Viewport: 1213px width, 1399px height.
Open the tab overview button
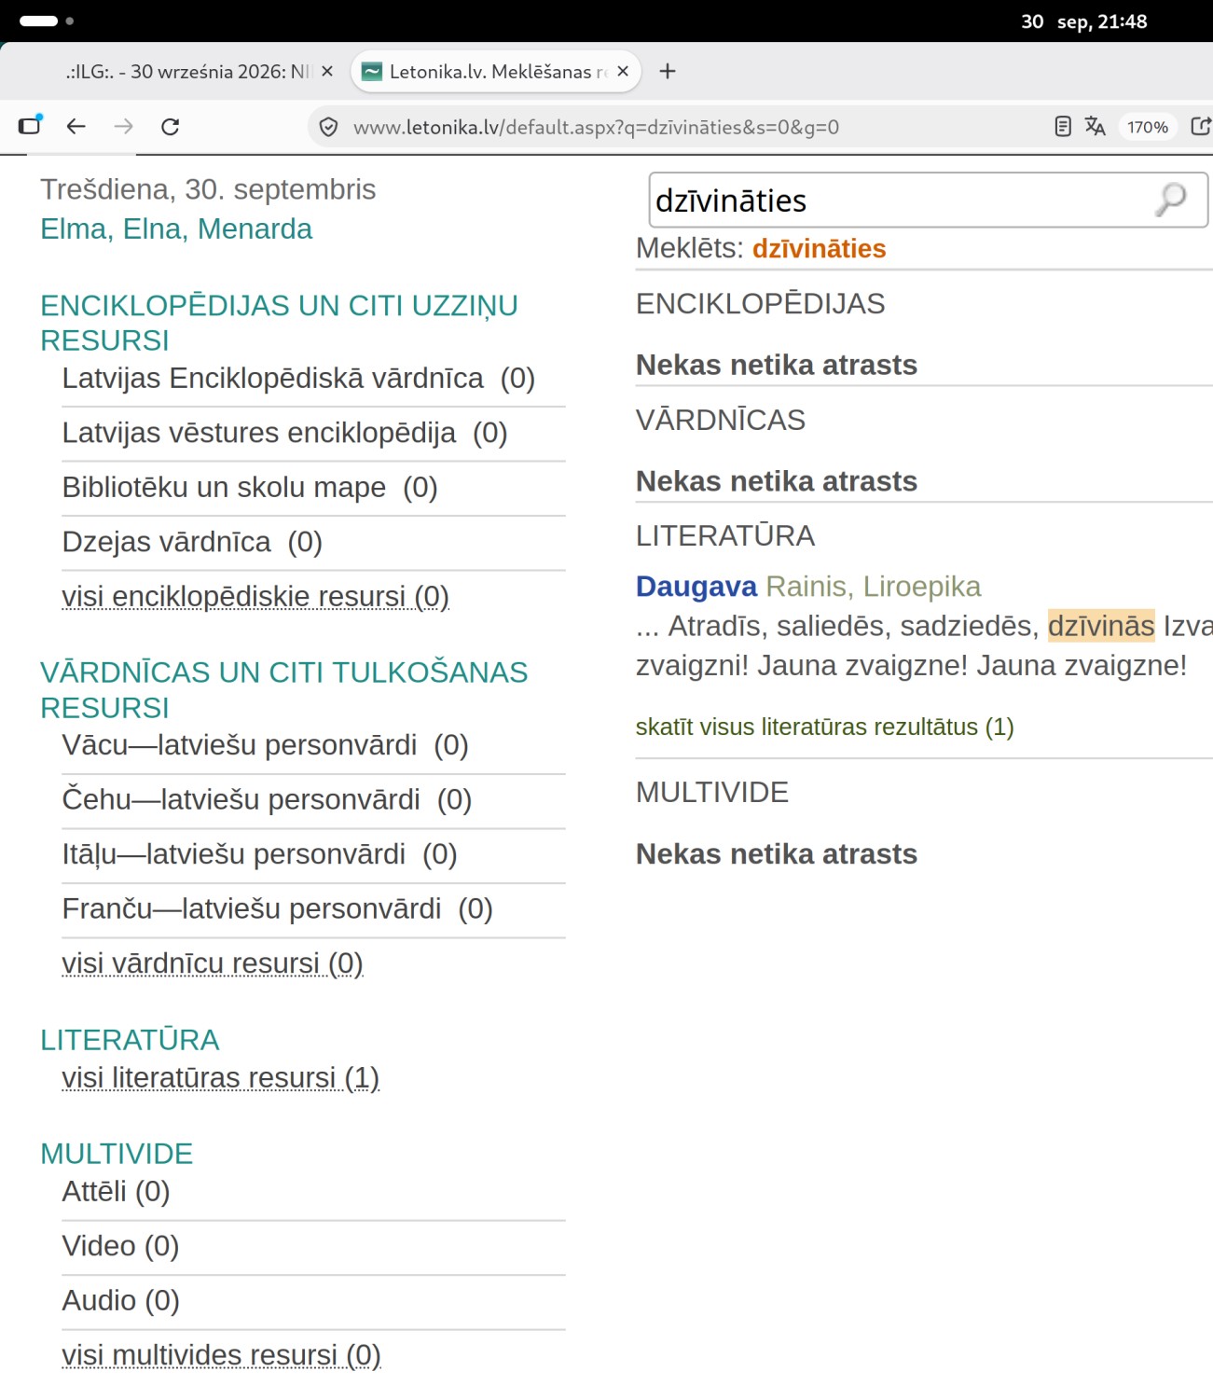30,125
